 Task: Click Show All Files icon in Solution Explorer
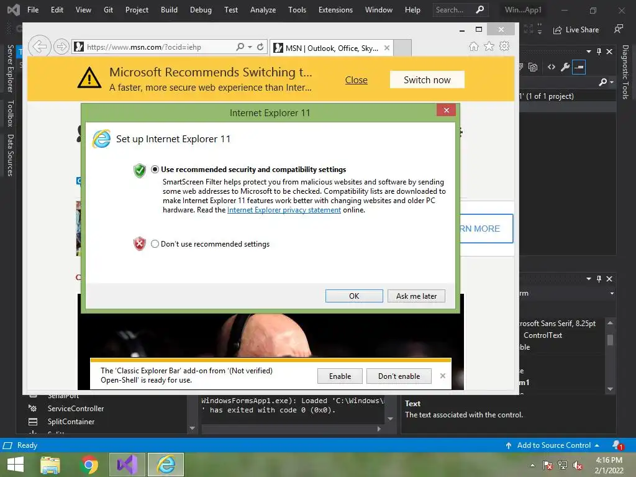[533, 67]
